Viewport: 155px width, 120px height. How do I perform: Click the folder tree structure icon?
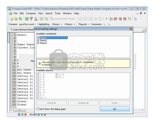tap(135, 19)
